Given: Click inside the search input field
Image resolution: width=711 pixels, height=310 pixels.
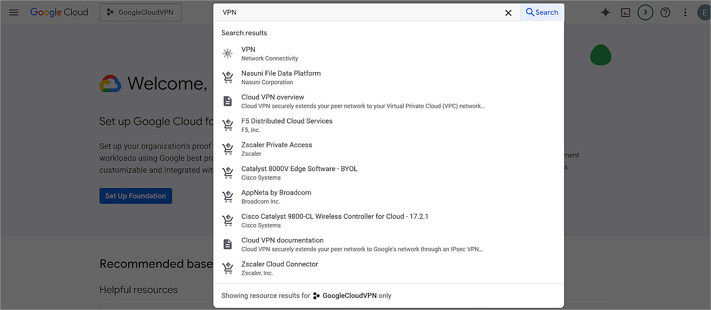Looking at the screenshot, I should 332,12.
